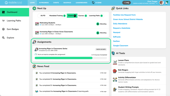Click Activity Differentiator icon
Viewport: 170px width, 96px height.
pos(115,80)
